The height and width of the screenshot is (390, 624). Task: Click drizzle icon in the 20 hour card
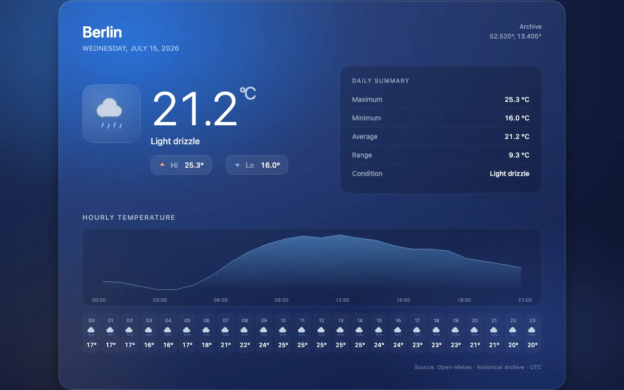pyautogui.click(x=475, y=331)
